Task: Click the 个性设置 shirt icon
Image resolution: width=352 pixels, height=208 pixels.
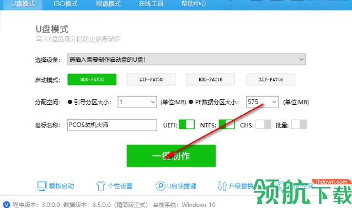Action: point(100,186)
